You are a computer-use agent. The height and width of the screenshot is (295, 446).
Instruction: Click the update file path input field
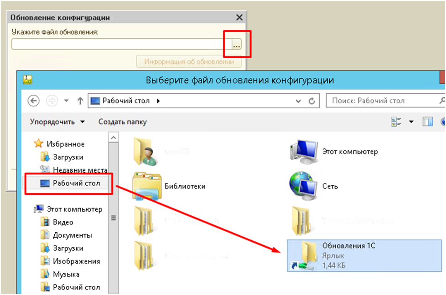pos(121,44)
